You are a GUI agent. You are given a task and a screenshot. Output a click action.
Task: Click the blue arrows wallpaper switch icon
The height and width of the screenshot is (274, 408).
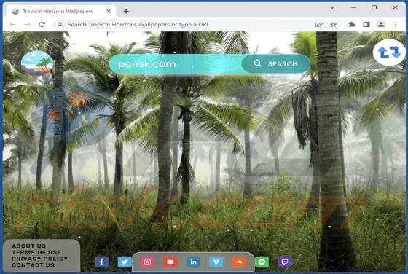point(389,52)
